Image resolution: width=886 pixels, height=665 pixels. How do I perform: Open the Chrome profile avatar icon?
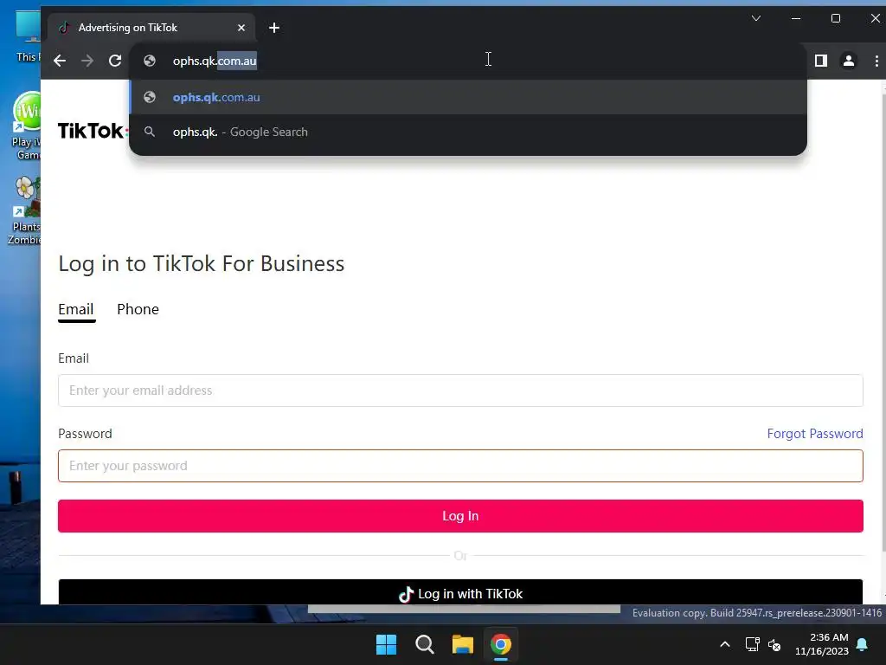[x=848, y=61]
